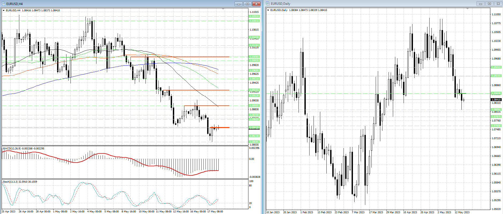
Task: Minimize the EURUSD,Daily chart window
Action: tap(480, 3)
